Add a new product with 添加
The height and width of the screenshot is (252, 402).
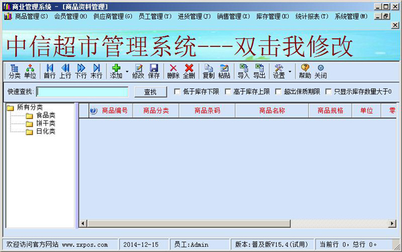tap(116, 71)
